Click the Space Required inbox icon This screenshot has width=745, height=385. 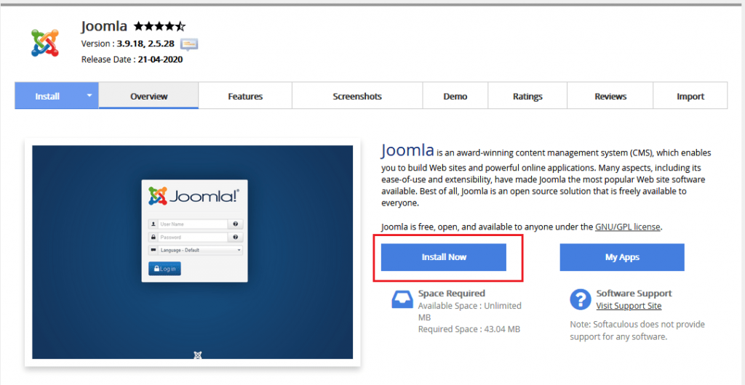402,300
